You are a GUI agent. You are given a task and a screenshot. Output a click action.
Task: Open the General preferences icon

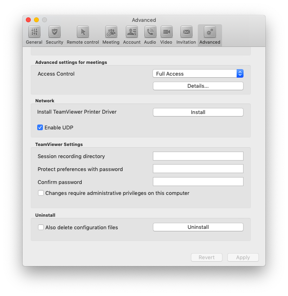click(x=34, y=32)
